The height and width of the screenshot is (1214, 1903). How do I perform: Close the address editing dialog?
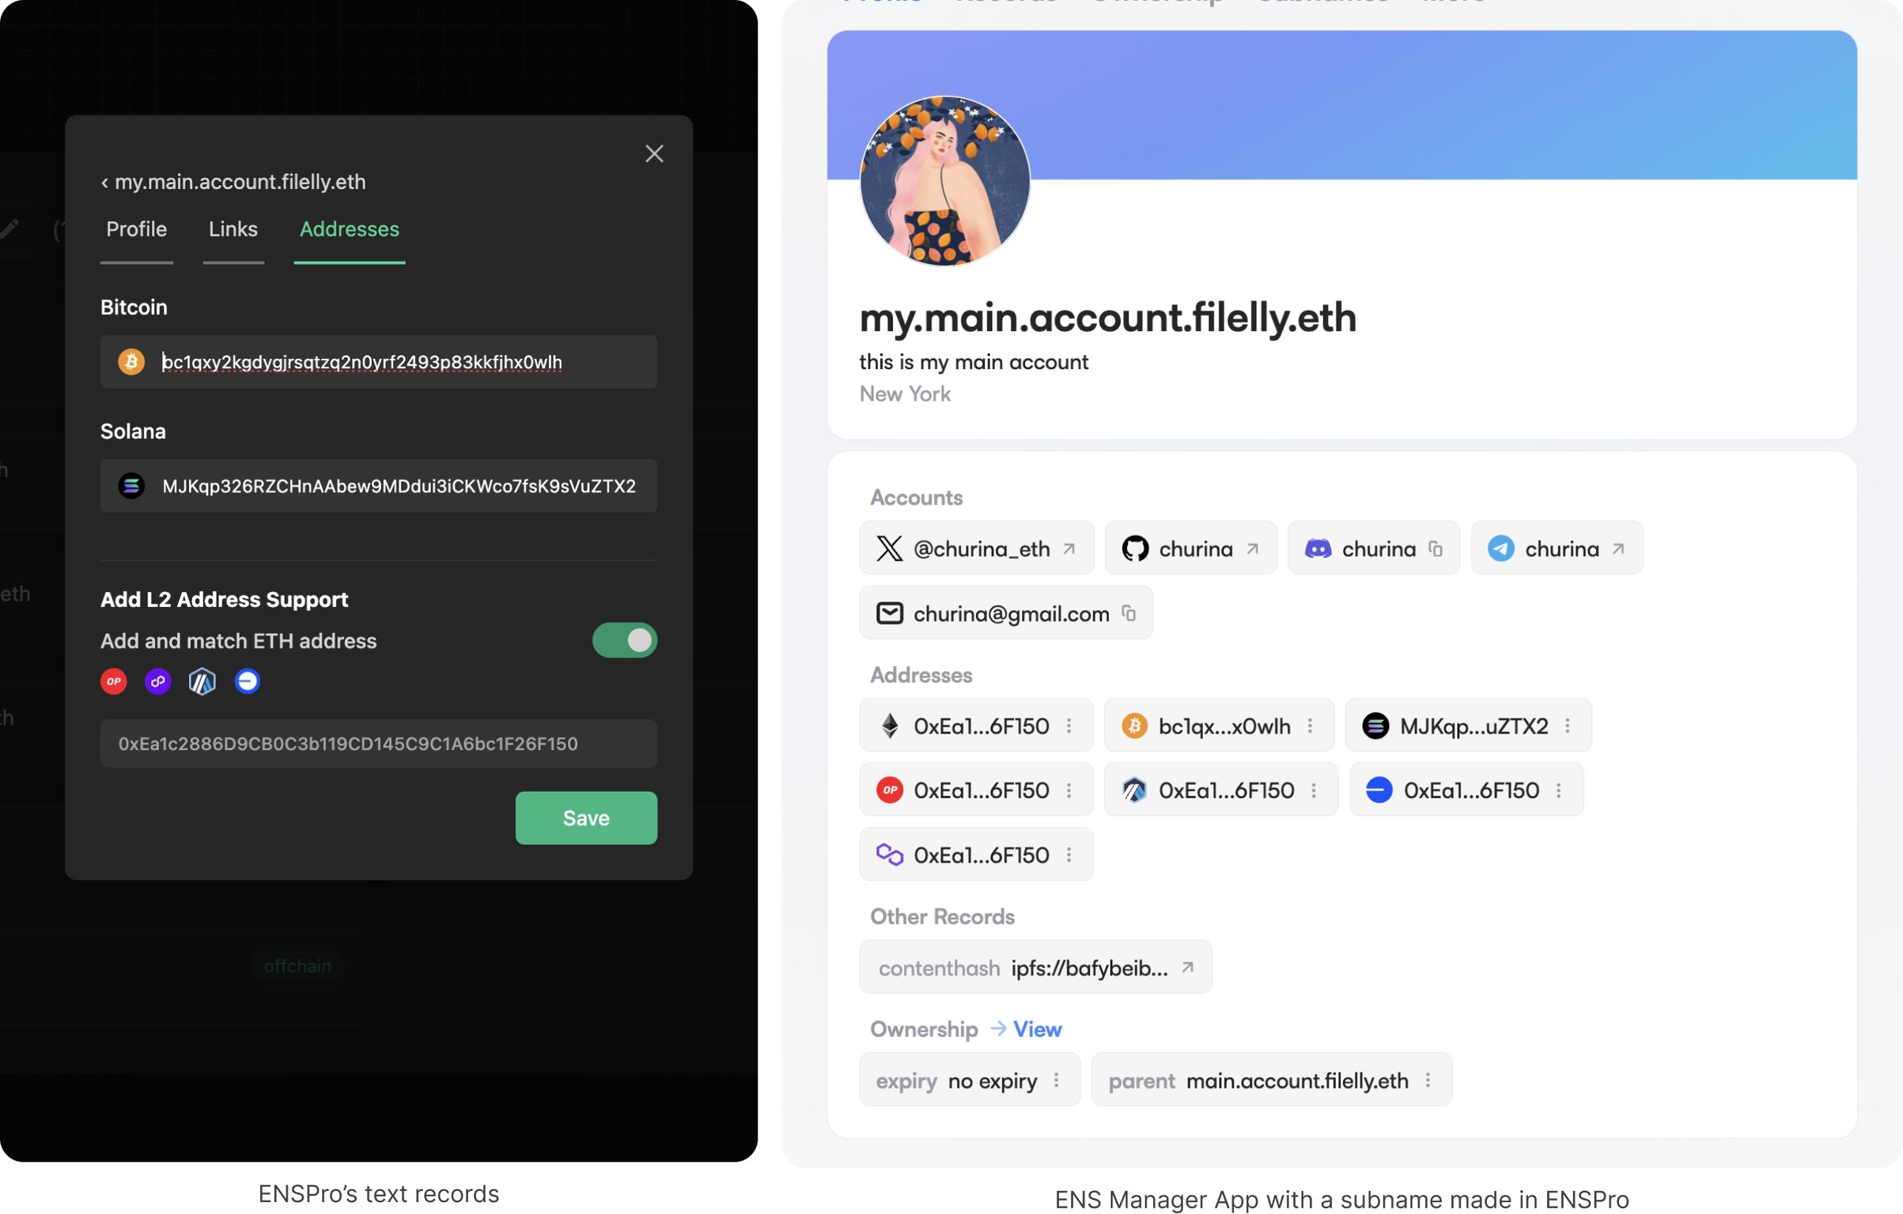tap(654, 153)
